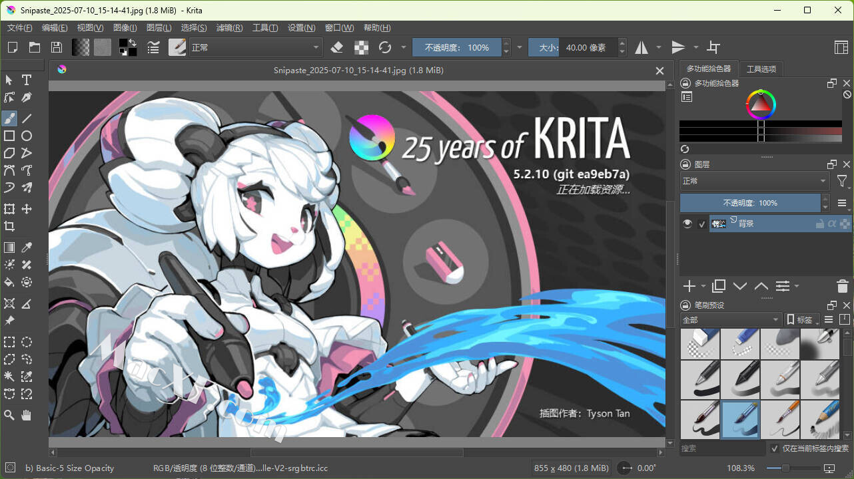Close the Snipaste_2025-07-10_15-14-41.jpg document tab
This screenshot has height=479, width=854.
pyautogui.click(x=659, y=71)
